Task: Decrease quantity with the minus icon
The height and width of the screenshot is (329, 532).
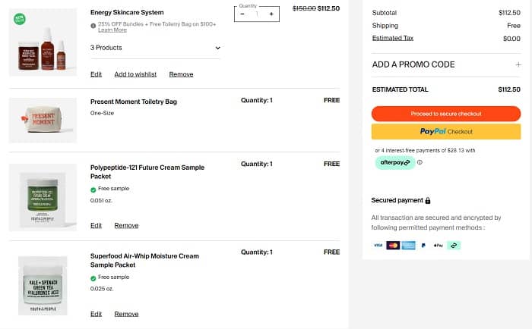Action: tap(242, 14)
